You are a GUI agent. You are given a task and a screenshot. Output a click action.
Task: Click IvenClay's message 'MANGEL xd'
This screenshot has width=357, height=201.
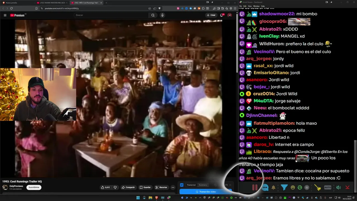coord(293,36)
